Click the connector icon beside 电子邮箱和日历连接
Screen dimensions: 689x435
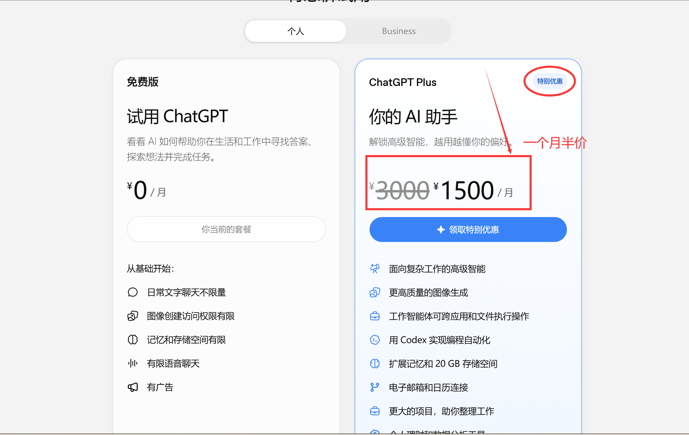click(375, 387)
